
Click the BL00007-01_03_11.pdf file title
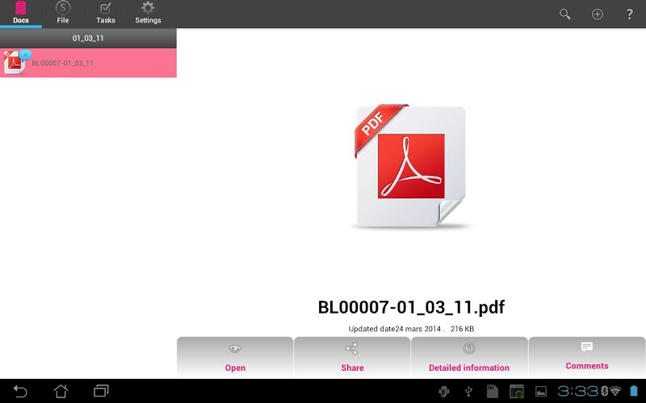tap(411, 307)
